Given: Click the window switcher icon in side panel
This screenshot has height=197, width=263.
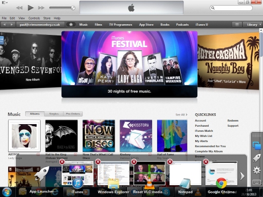Looking at the screenshot, I should click(x=257, y=146).
